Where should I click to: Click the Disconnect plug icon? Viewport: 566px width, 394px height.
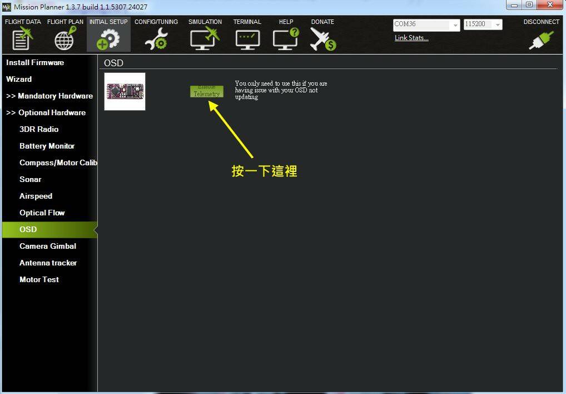point(541,40)
